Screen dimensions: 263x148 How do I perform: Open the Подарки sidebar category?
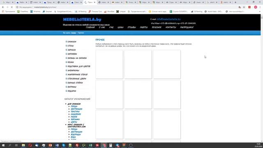coord(72,91)
